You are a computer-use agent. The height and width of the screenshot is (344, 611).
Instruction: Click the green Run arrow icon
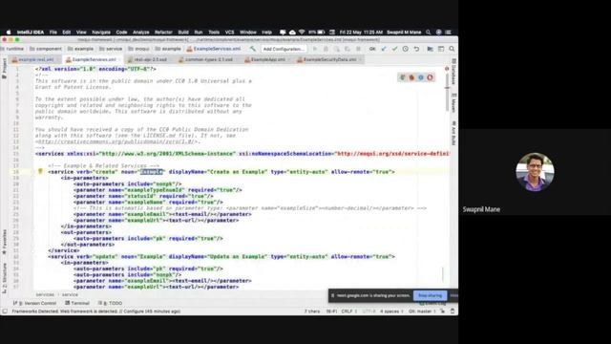315,49
